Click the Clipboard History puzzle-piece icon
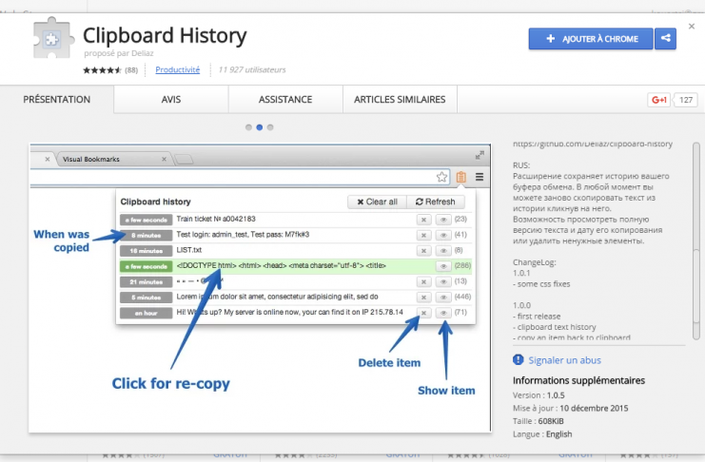Image resolution: width=705 pixels, height=462 pixels. 53,38
